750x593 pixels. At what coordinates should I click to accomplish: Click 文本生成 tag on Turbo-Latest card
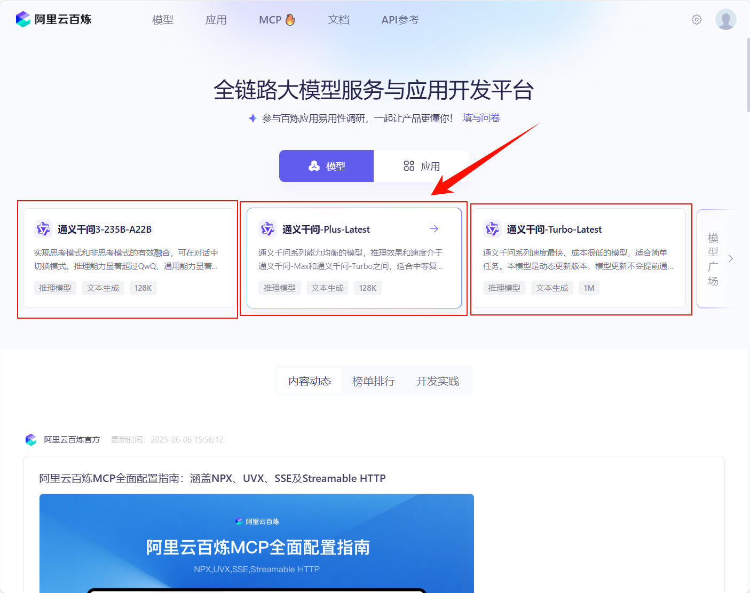[x=552, y=288]
